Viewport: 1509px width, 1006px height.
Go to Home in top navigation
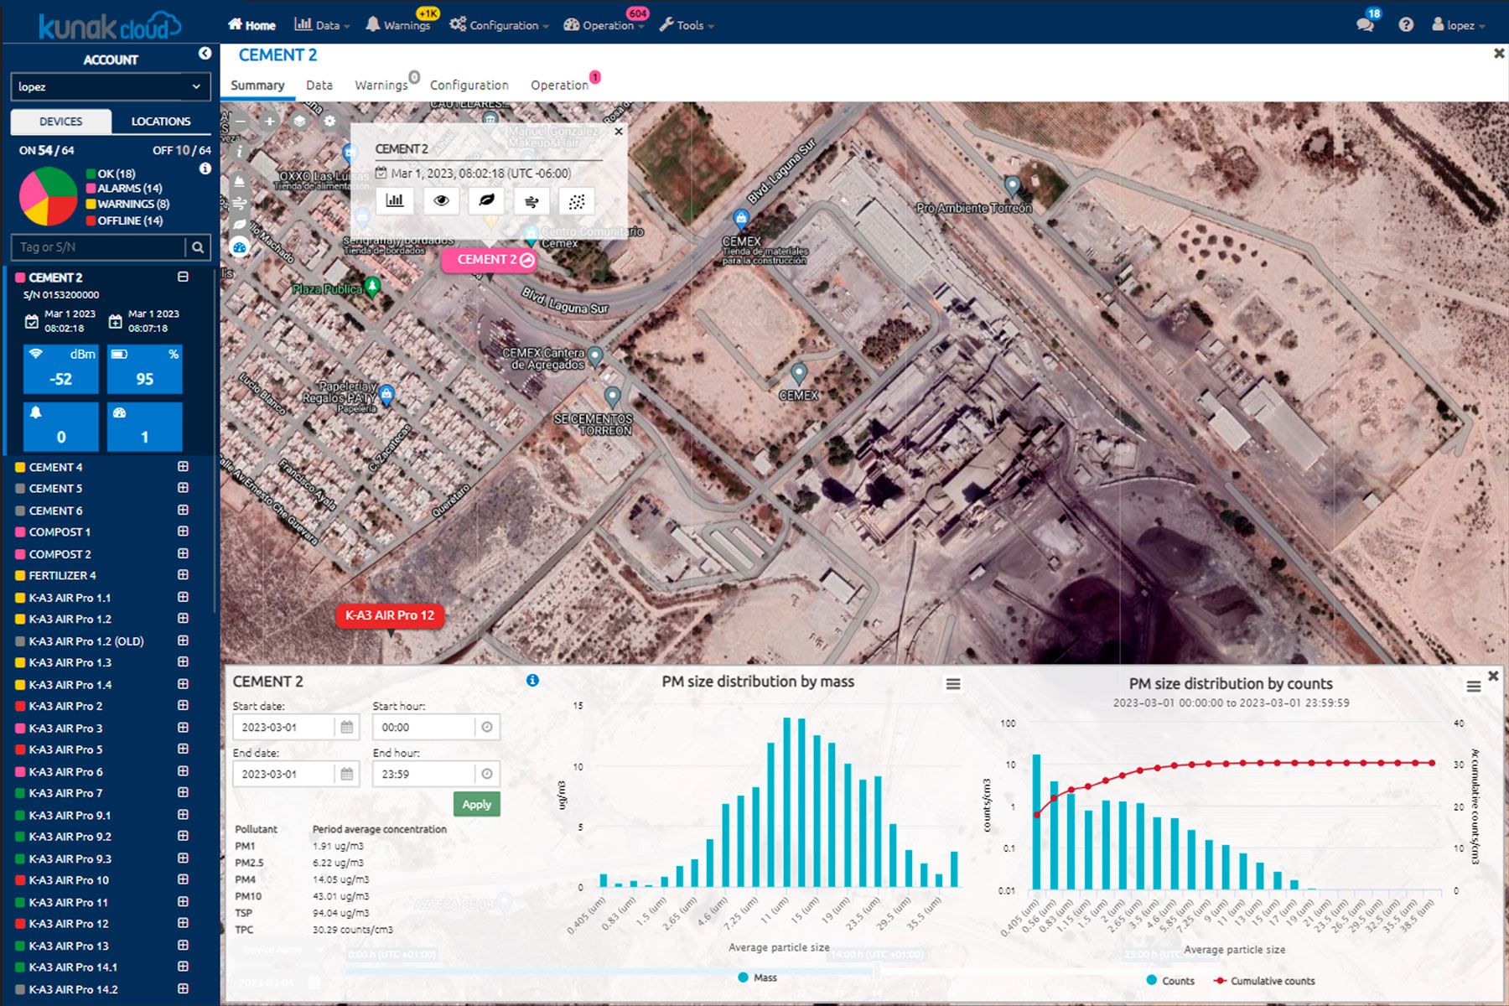click(x=251, y=25)
